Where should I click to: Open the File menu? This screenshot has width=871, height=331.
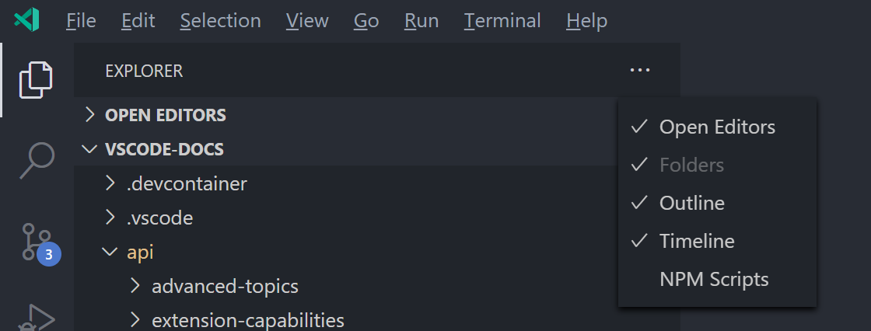point(81,21)
